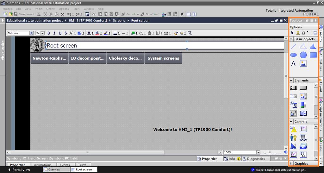
Task: Select the Date/time field element
Action: point(293,105)
